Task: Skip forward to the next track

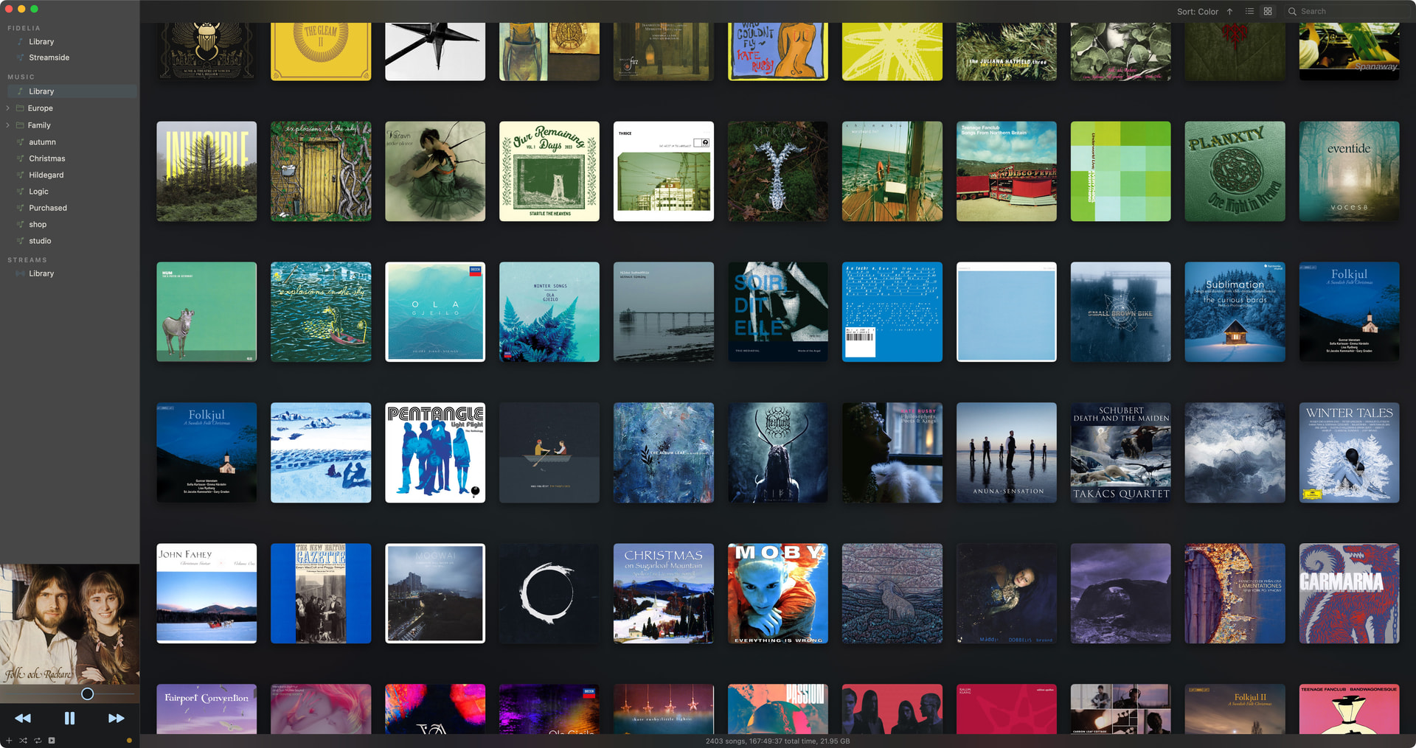Action: (117, 718)
